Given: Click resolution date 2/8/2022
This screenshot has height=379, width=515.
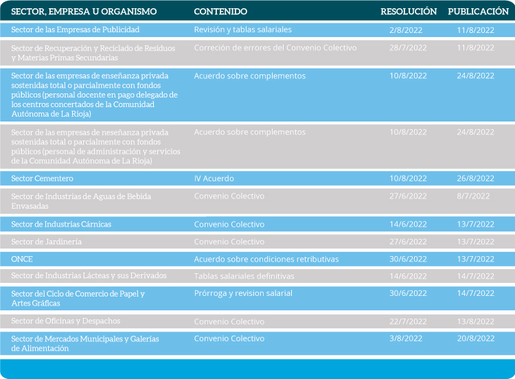Looking at the screenshot, I should pos(406,30).
